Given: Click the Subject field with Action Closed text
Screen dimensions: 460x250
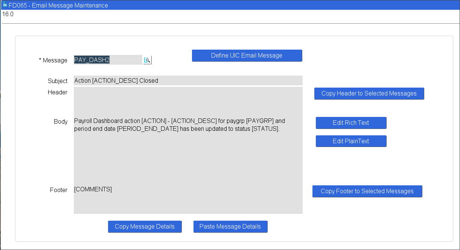Looking at the screenshot, I should 188,80.
